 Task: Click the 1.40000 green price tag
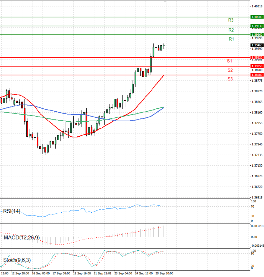coord(257,17)
